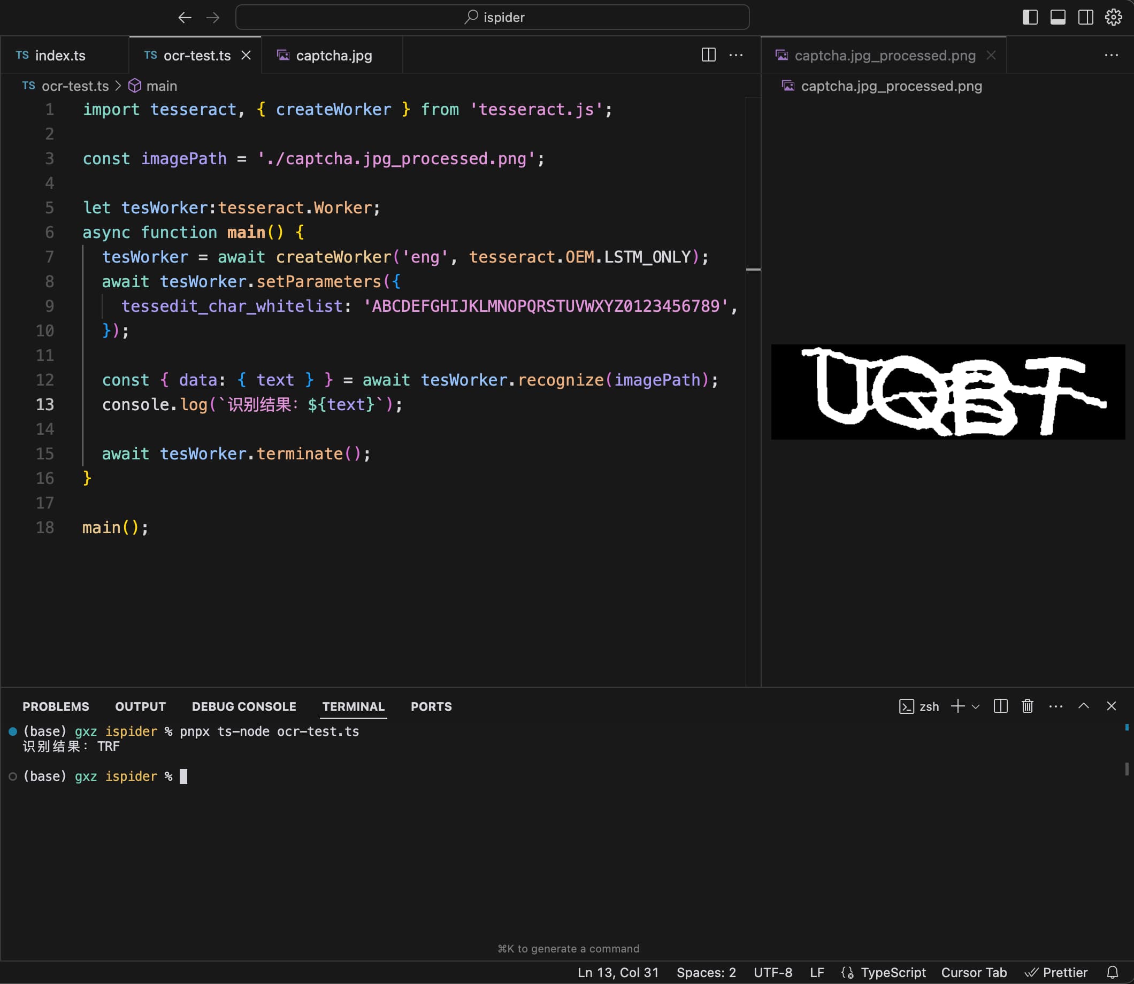Create a new terminal with plus icon
This screenshot has width=1134, height=984.
click(x=957, y=706)
